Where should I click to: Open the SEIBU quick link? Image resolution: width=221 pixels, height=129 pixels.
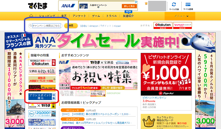click(84, 26)
